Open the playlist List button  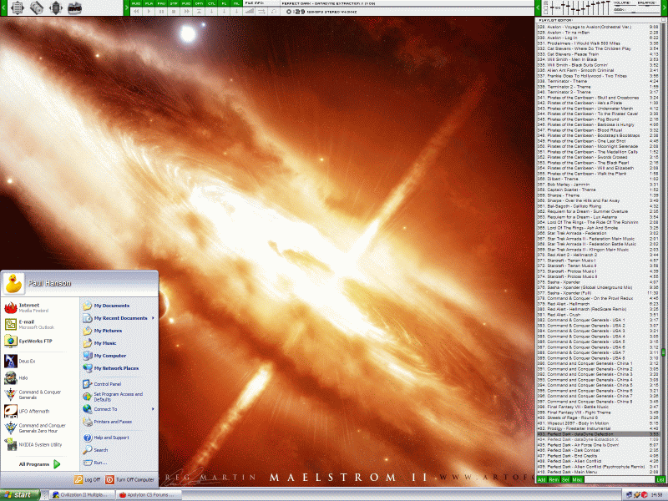click(x=660, y=479)
